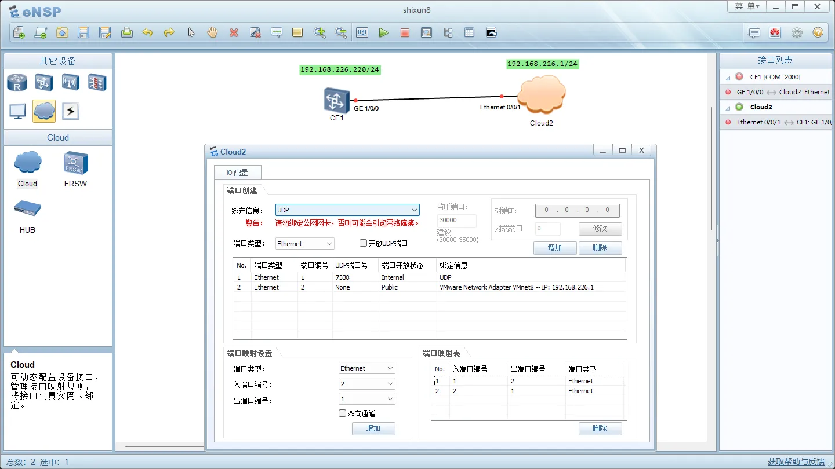Click the CE1 switch on the canvas
835x469 pixels.
337,100
